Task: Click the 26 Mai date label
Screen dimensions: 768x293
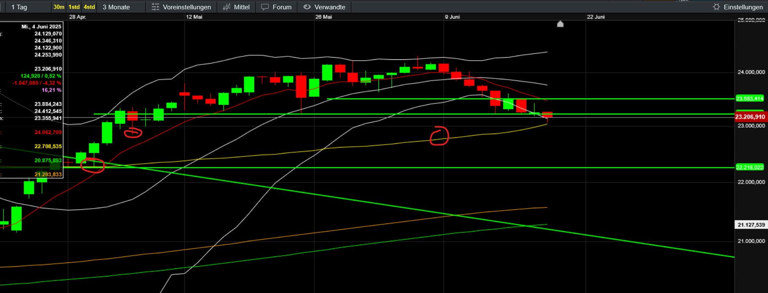Action: [324, 17]
